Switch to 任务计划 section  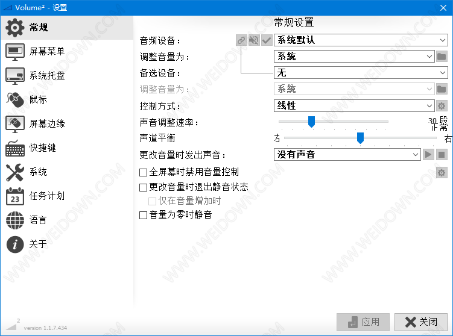(47, 196)
